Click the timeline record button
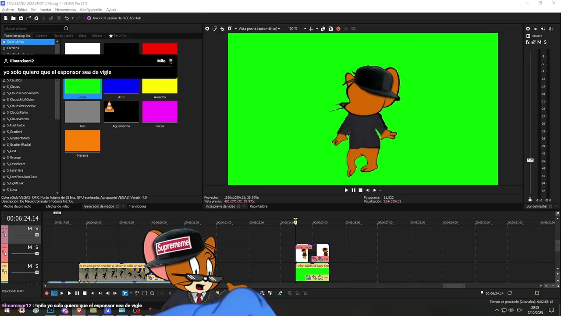This screenshot has height=316, width=561. coord(46,293)
